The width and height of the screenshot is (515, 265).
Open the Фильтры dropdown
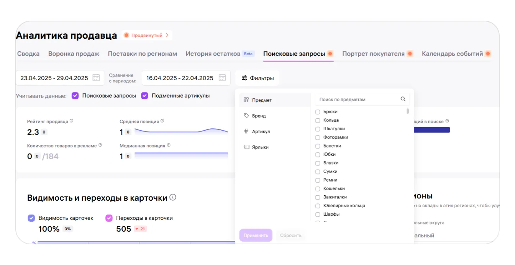click(x=257, y=78)
